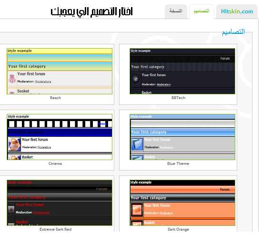Screen dimensions: 261x234
Task: Click the blue folder icon in Blue Theme
Action: coord(137,144)
